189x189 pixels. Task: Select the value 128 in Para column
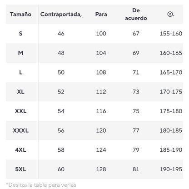(x=101, y=169)
